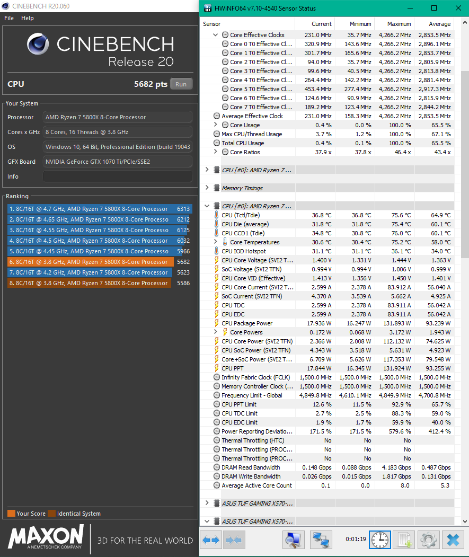Click the GFX Board field with GTX 1070 Ti
Viewport: 469px width, 557px height.
click(118, 162)
